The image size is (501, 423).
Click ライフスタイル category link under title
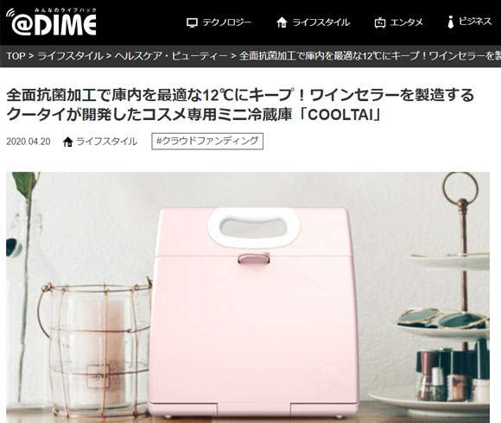(x=107, y=142)
